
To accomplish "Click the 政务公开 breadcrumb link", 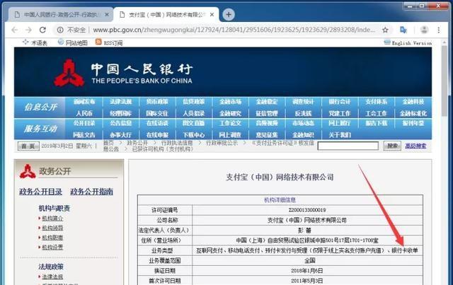I will click(137, 143).
